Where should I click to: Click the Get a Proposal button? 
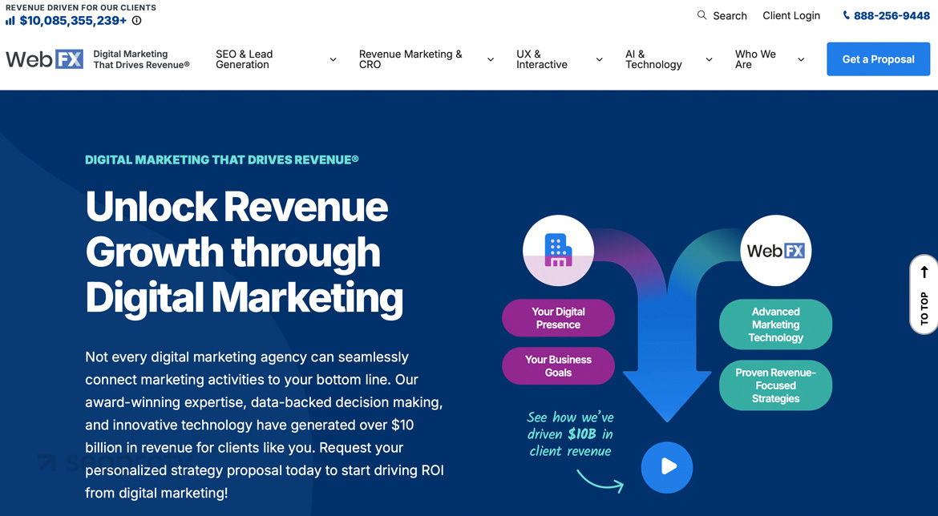(878, 59)
